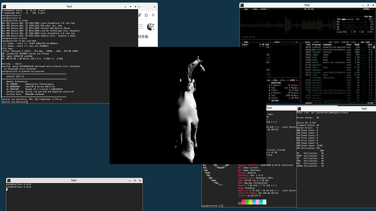Click 2000ms update interval in btop

pos(366,9)
